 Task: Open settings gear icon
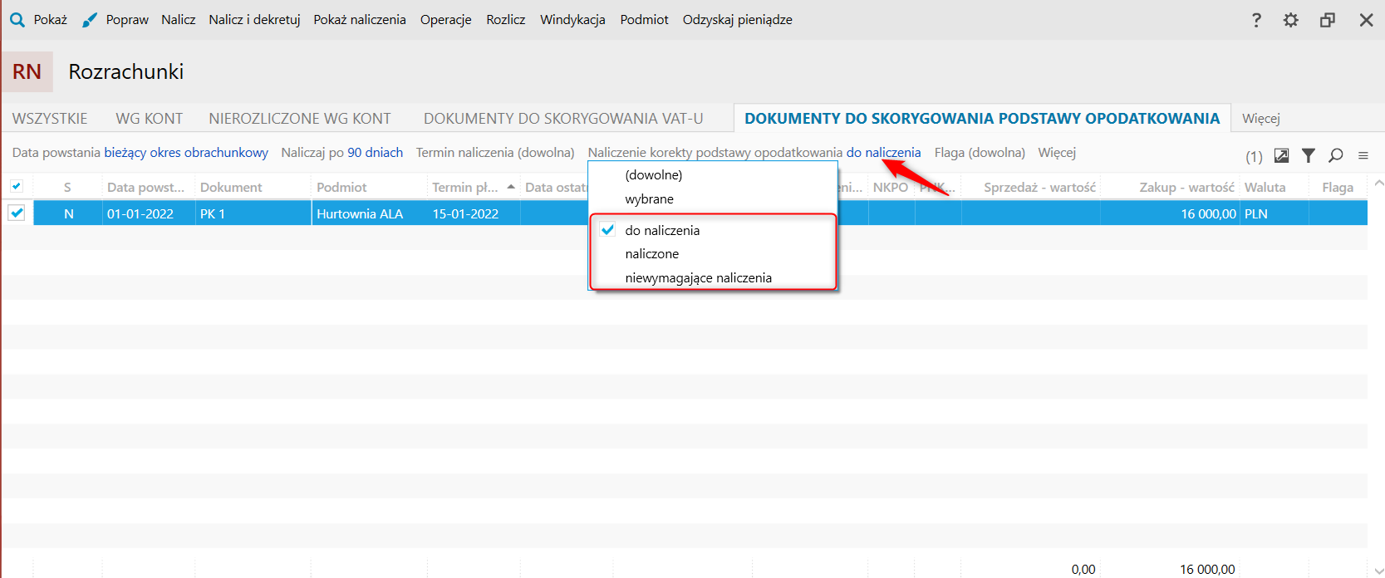pyautogui.click(x=1290, y=20)
